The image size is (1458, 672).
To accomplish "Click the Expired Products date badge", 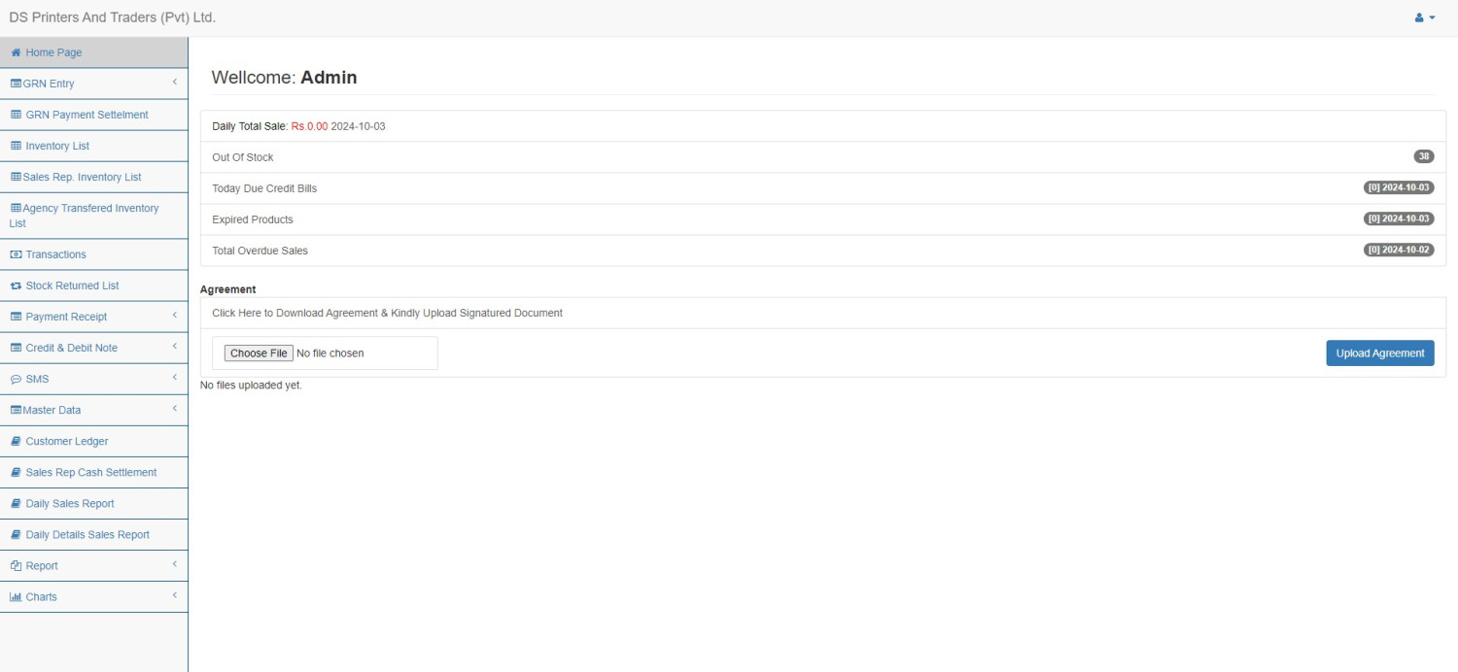I will point(1398,218).
